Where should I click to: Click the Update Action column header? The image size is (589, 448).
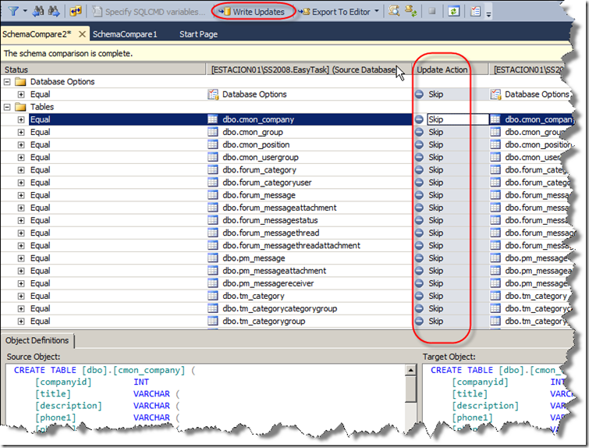450,69
